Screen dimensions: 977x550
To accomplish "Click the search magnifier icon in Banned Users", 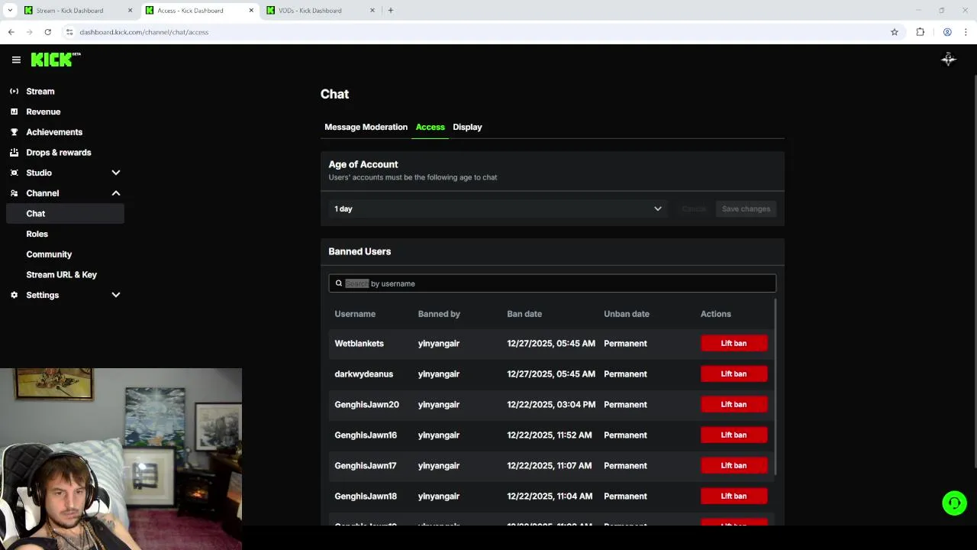I will click(339, 283).
